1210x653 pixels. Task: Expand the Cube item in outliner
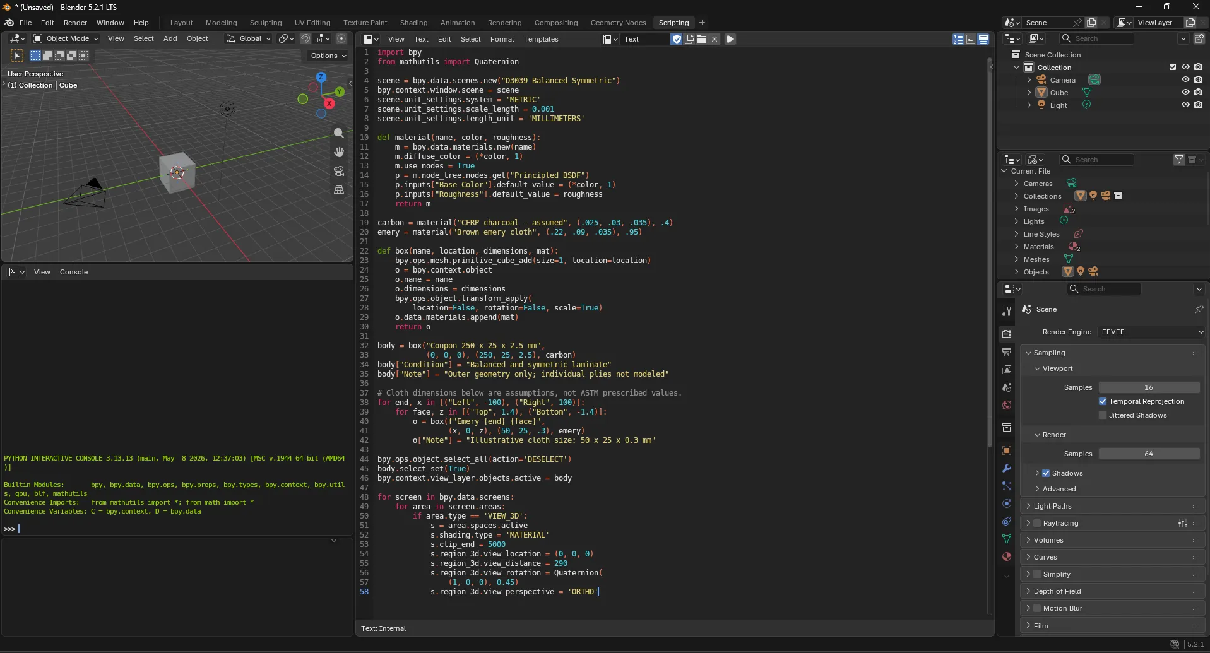click(x=1029, y=93)
